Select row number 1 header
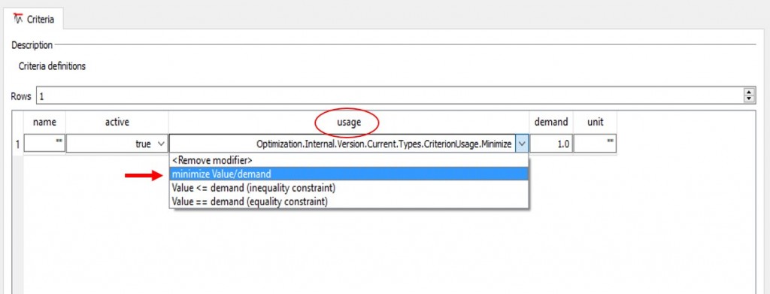The height and width of the screenshot is (294, 770). point(18,144)
